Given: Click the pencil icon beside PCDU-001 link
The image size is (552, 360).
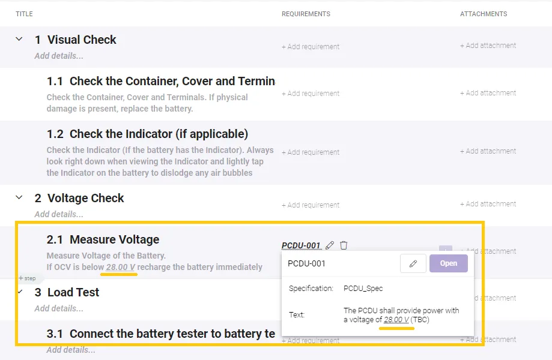Looking at the screenshot, I should 330,245.
